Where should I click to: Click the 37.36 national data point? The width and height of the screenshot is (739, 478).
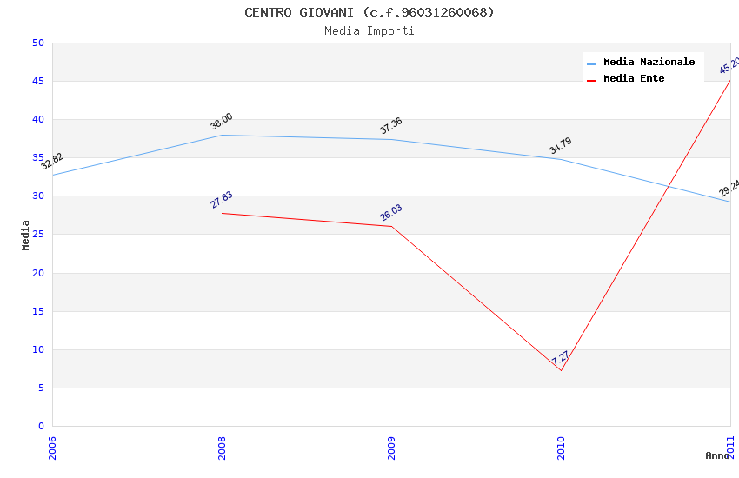coord(391,140)
